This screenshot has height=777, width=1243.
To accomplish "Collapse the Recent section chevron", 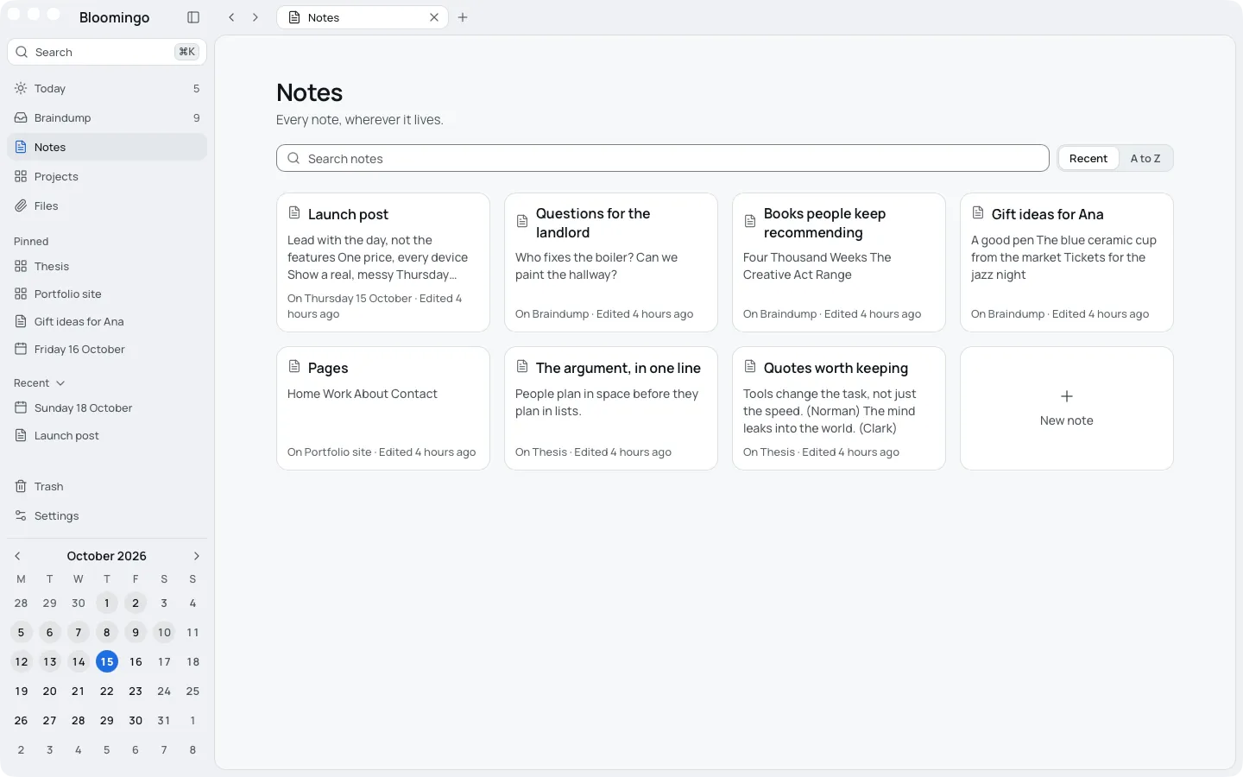I will pos(60,383).
